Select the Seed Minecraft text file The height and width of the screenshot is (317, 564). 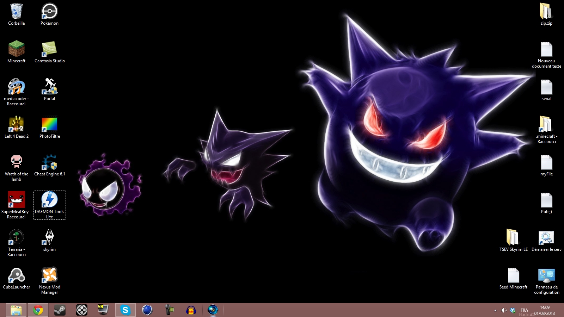tap(513, 278)
